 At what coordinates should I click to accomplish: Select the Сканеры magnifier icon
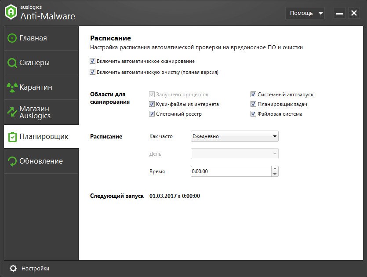tap(12, 63)
